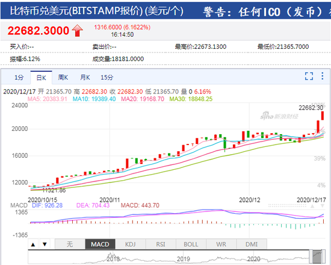Screen dimensions: 331x265
Task: Show the BOLL indicator
Action: click(191, 245)
